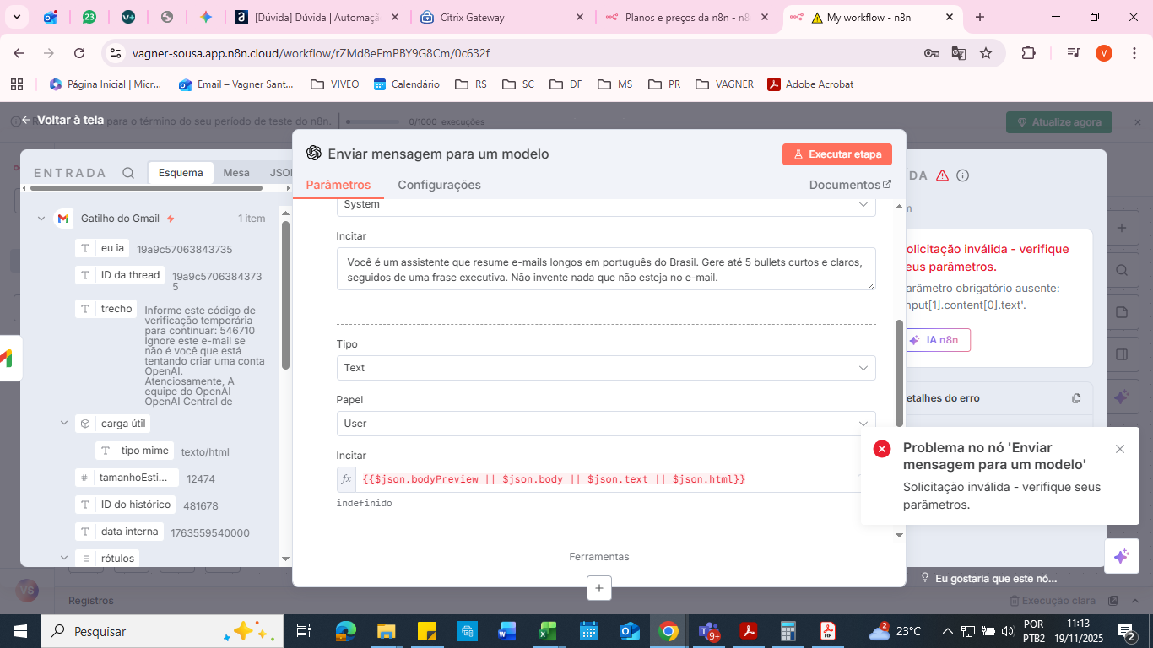
Task: Close the 'Problema no nó' error notification
Action: click(x=1120, y=449)
